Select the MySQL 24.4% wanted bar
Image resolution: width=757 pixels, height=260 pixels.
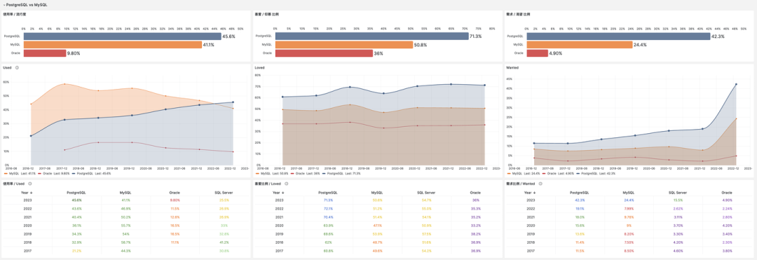point(580,44)
